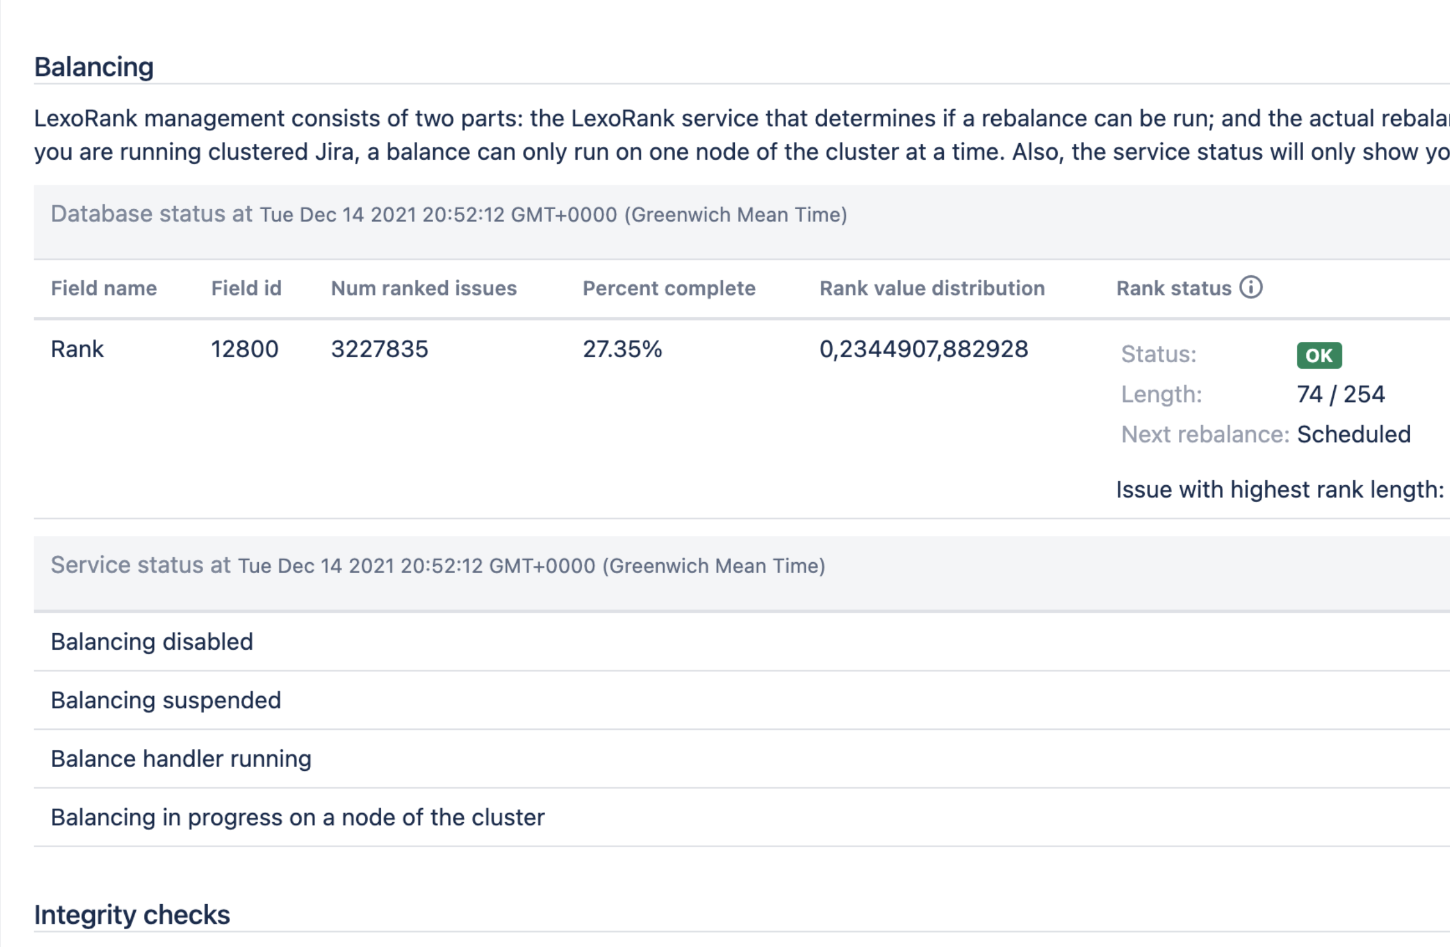Click the Num ranked issues column header
1450x947 pixels.
[423, 288]
